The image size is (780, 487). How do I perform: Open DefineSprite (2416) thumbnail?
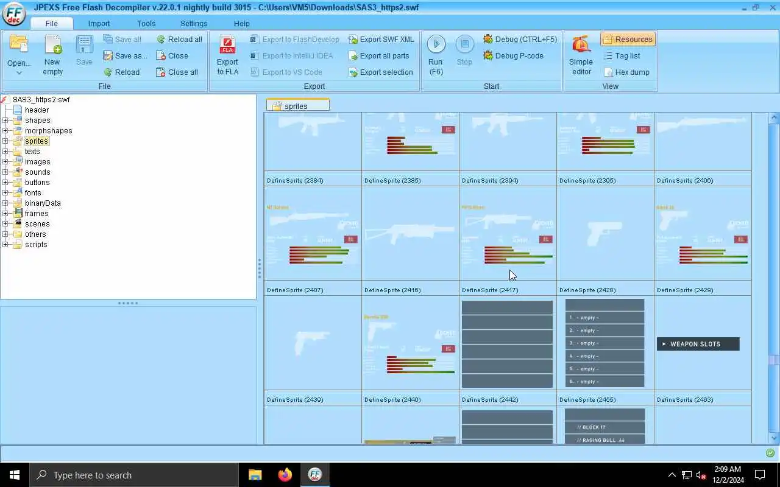(x=410, y=234)
